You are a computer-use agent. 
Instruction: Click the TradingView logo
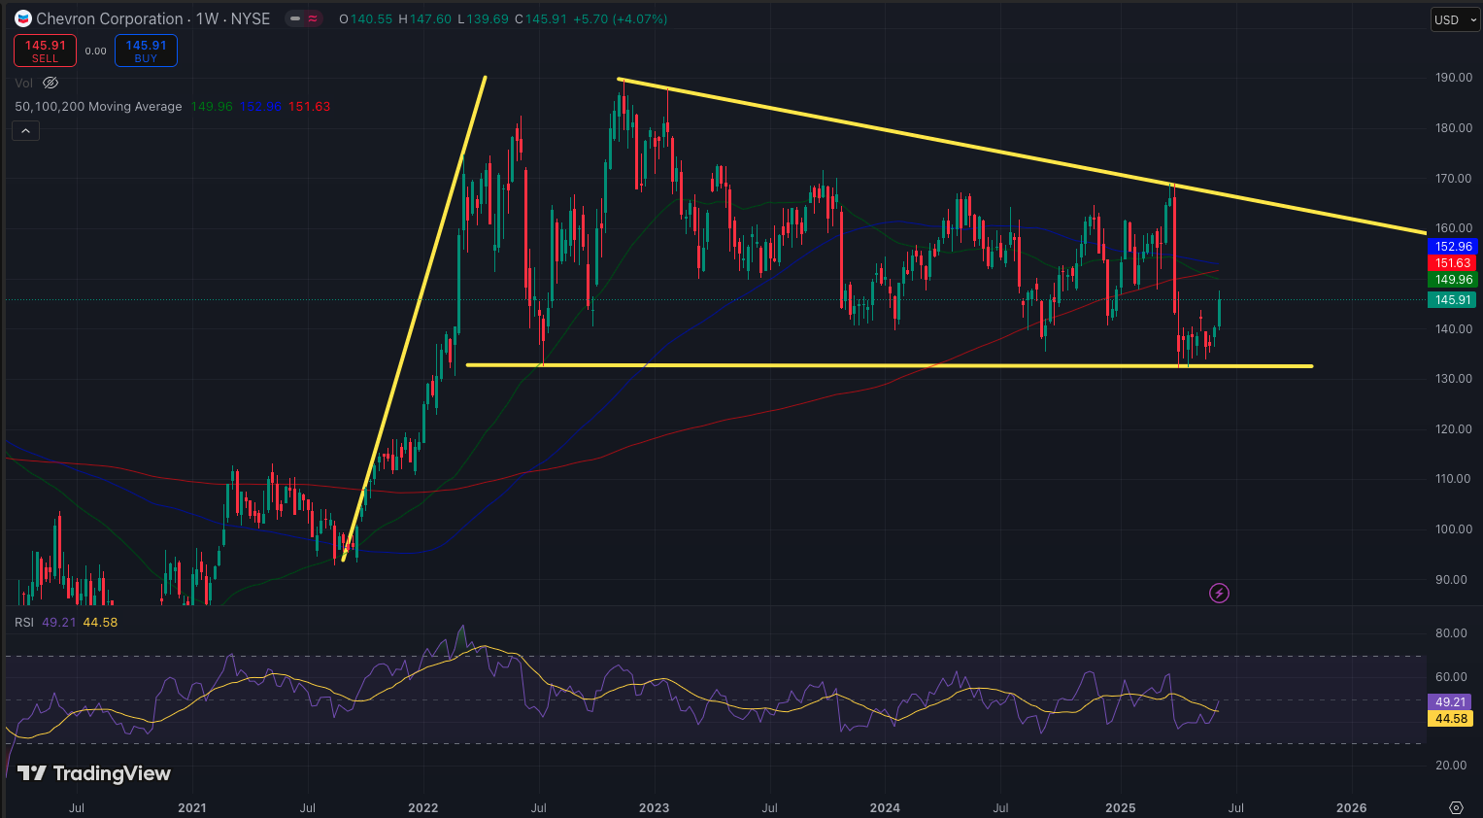(x=94, y=773)
